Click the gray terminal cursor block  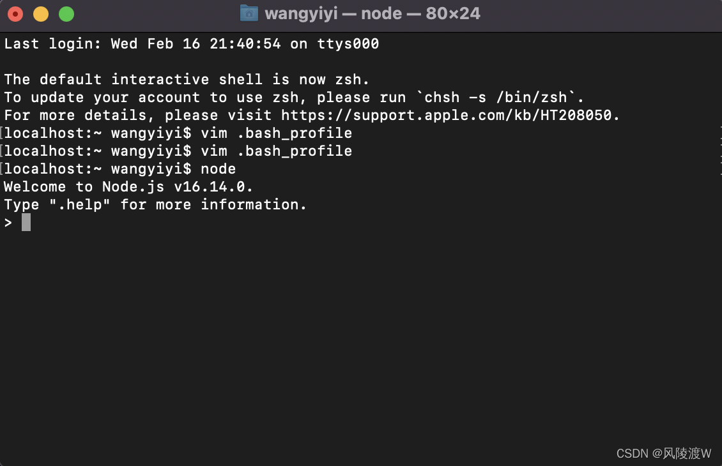pos(26,222)
